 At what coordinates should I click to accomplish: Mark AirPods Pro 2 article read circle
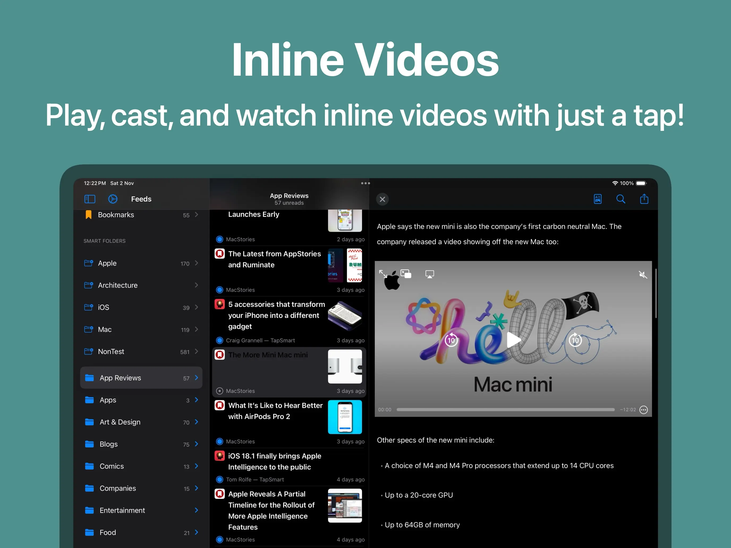[219, 441]
